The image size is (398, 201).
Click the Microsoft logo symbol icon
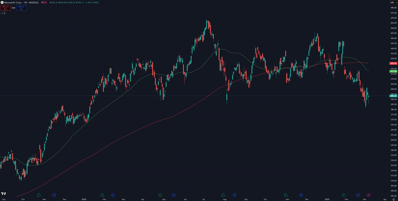tap(2, 2)
